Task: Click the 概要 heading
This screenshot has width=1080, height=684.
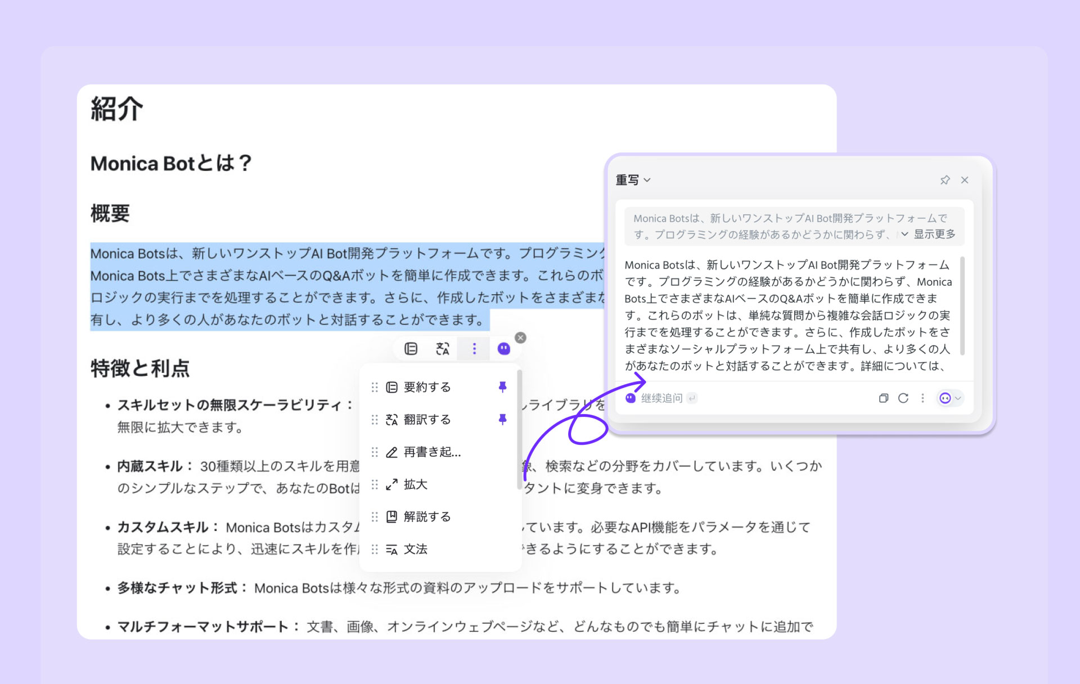Action: [110, 213]
